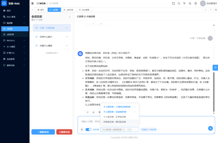Enter fullscreen mode icon in header
Image resolution: width=218 pixels, height=143 pixels.
click(173, 4)
